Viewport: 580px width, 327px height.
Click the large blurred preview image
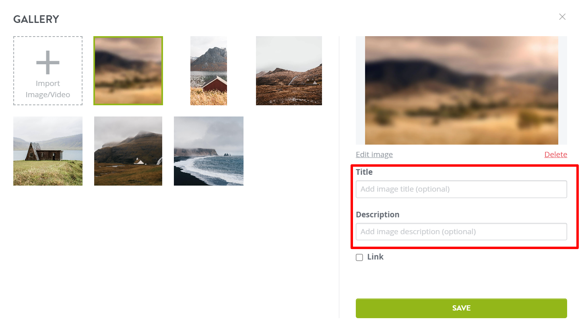click(462, 90)
